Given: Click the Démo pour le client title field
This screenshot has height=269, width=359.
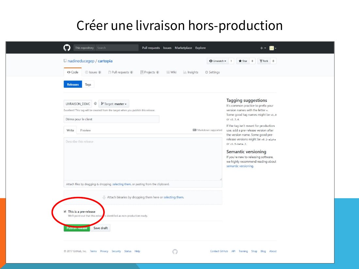Looking at the screenshot, I should point(111,119).
